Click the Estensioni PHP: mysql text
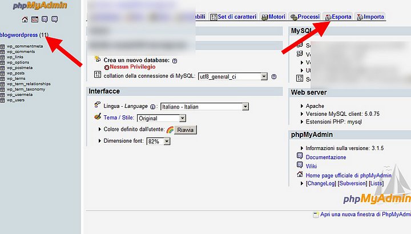This screenshot has width=411, height=234. (x=334, y=122)
